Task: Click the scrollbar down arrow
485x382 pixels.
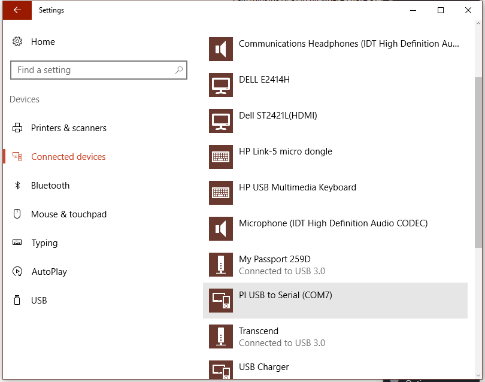Action: tap(478, 375)
